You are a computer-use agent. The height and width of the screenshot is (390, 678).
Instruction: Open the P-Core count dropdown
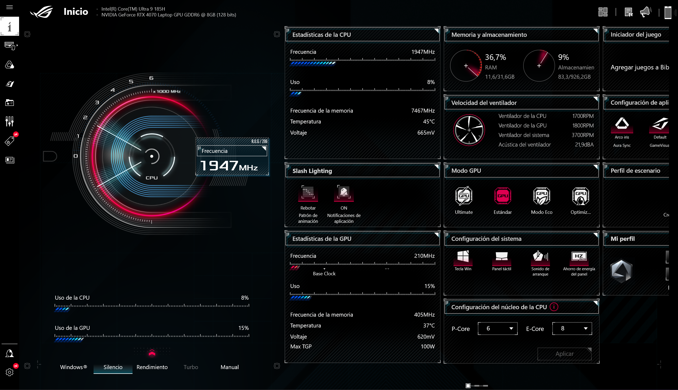click(498, 329)
